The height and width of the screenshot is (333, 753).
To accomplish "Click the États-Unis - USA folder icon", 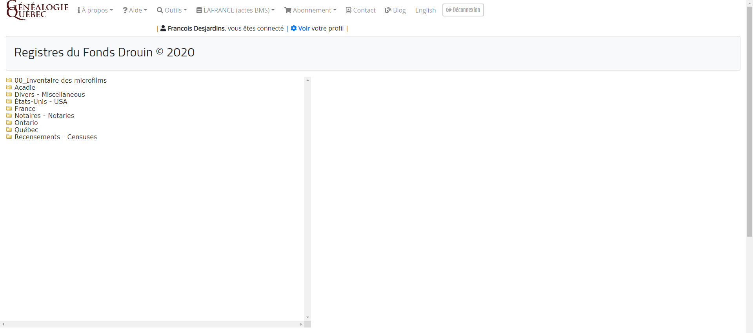I will [9, 101].
